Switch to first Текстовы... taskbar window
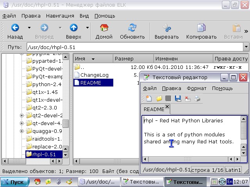The width and height of the screenshot is (250, 187). click(142, 182)
